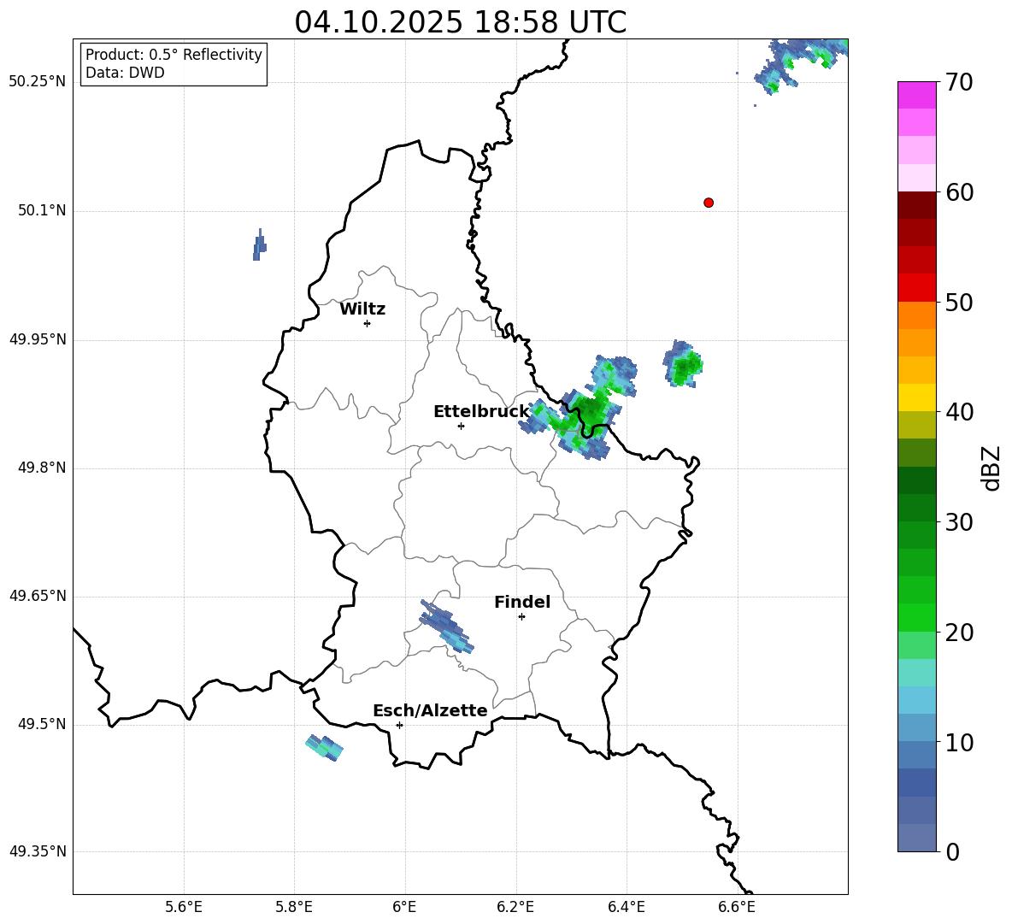Click the colorbar tick label 70
Image resolution: width=1012 pixels, height=924 pixels.
click(959, 82)
